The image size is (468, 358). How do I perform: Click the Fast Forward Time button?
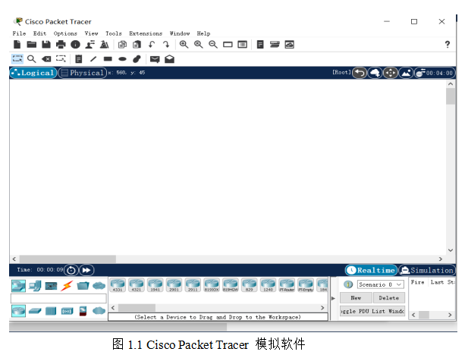coord(86,270)
